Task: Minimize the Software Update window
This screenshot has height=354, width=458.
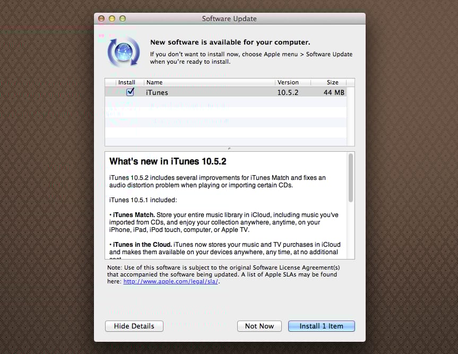Action: click(112, 19)
